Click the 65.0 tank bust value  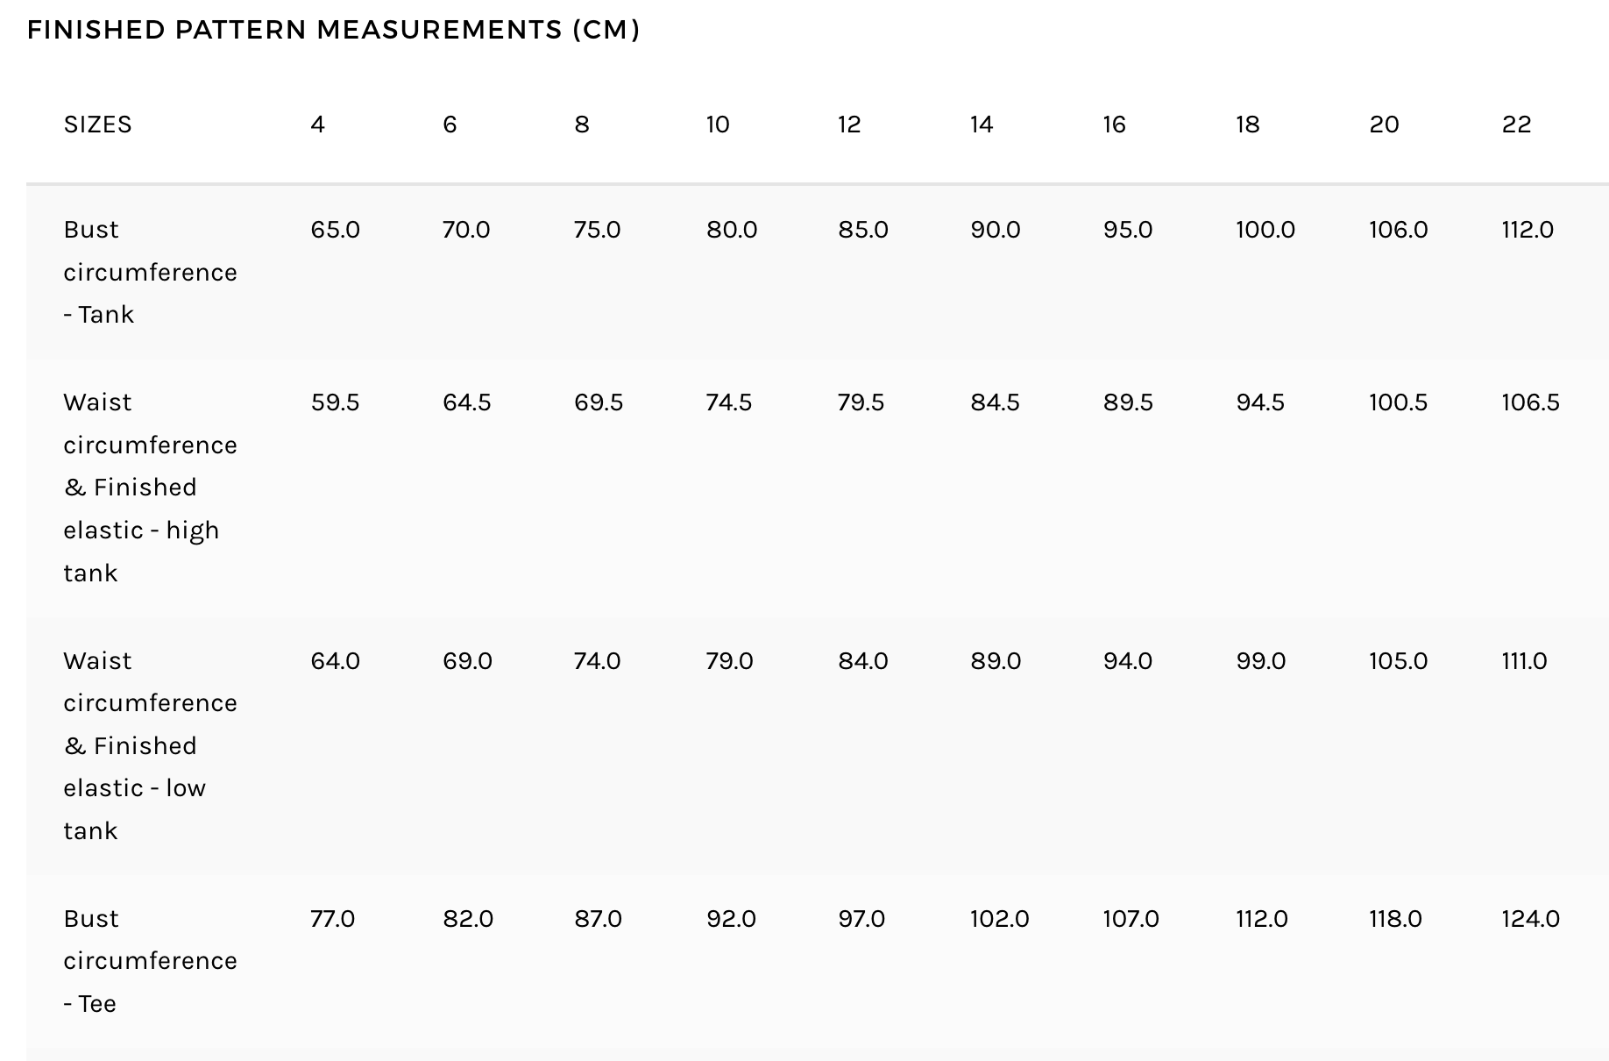tap(335, 230)
